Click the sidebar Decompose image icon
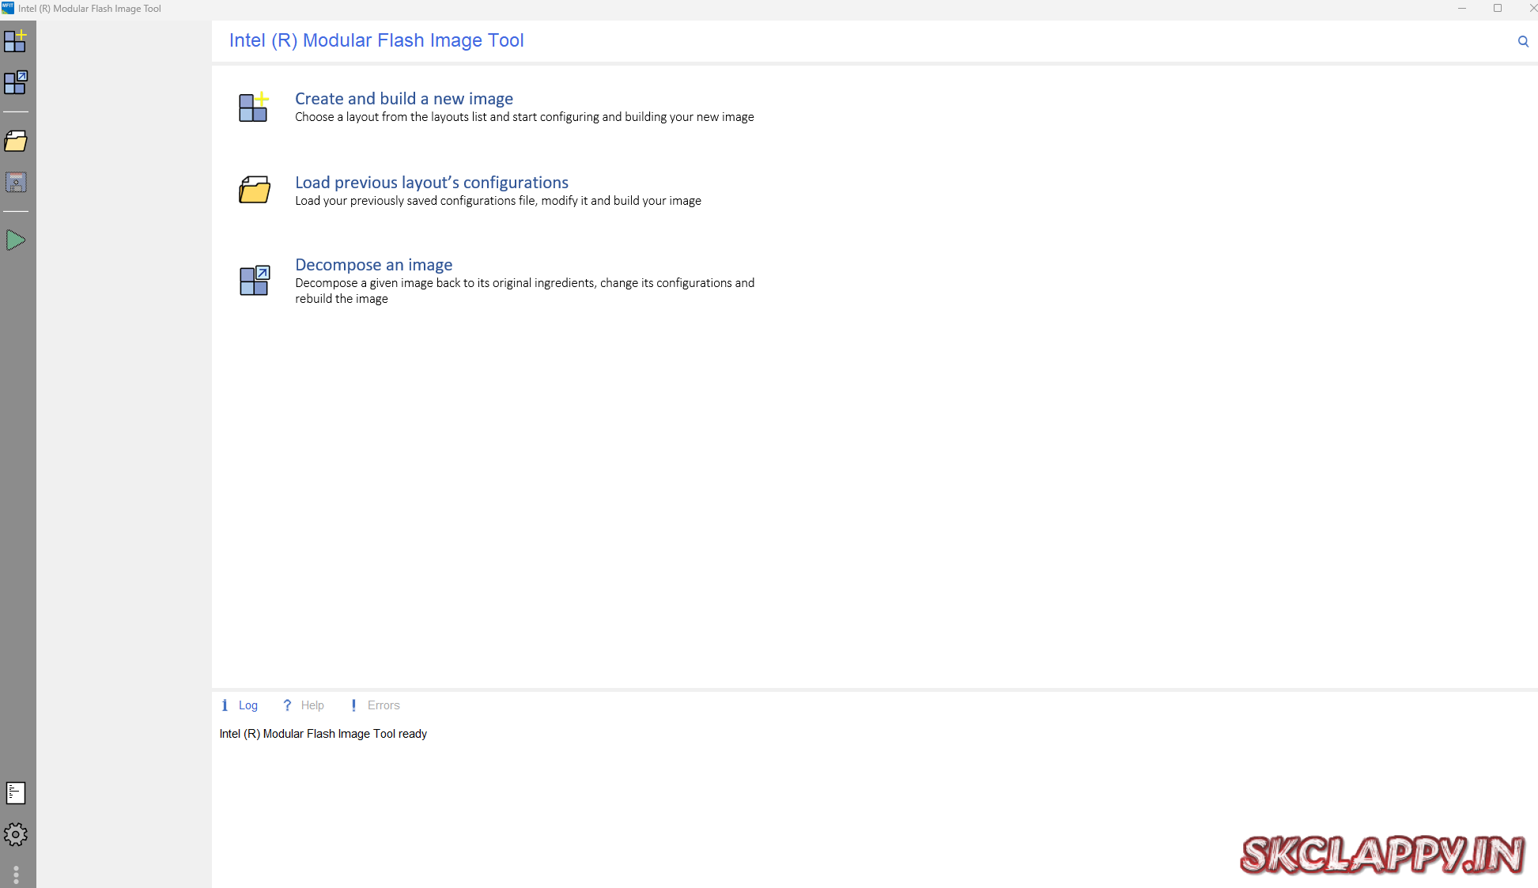Viewport: 1538px width, 888px height. 16,82
